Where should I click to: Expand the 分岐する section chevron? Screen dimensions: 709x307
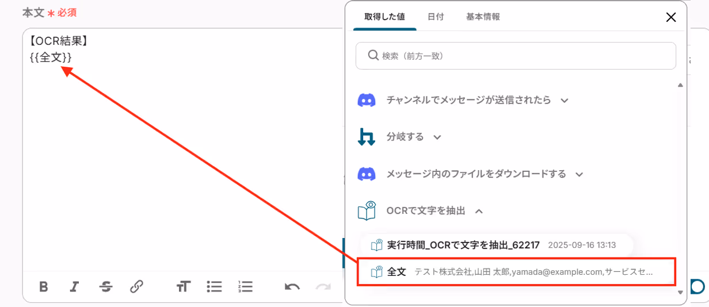coord(437,137)
